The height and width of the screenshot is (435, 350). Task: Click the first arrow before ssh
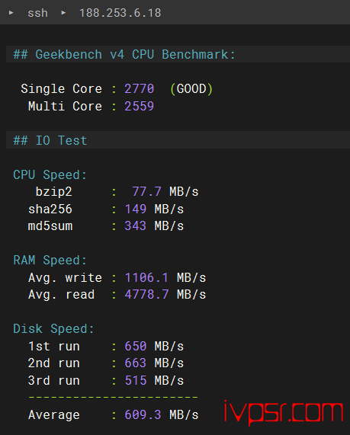pyautogui.click(x=11, y=12)
